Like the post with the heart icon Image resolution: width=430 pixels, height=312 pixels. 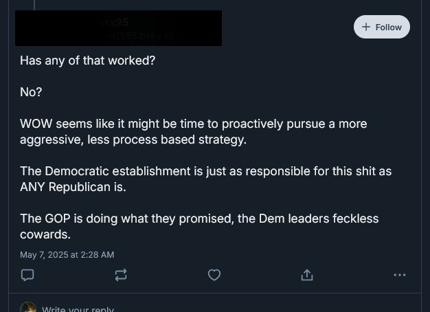[x=214, y=275]
